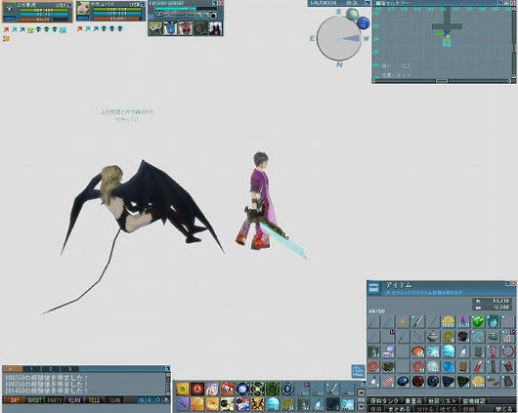Click the 分ける button in item window
The width and height of the screenshot is (518, 413).
pyautogui.click(x=425, y=409)
